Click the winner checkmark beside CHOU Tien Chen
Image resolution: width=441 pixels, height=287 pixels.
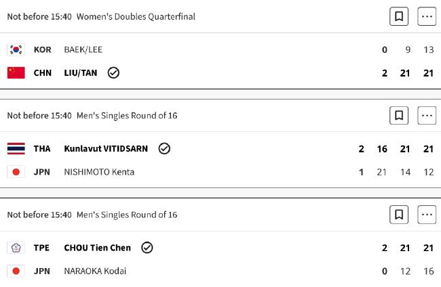point(147,248)
